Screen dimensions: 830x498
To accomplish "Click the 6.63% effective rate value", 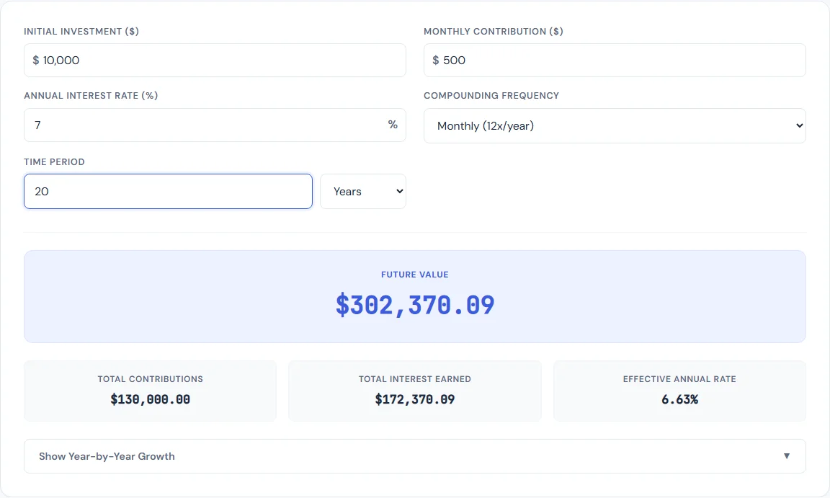I will tap(679, 399).
